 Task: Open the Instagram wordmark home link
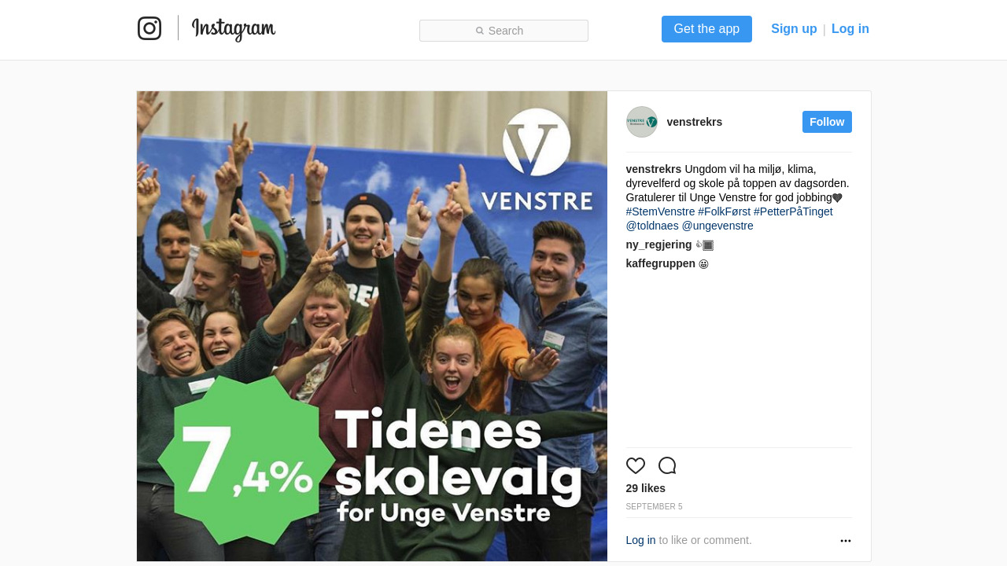pyautogui.click(x=234, y=29)
